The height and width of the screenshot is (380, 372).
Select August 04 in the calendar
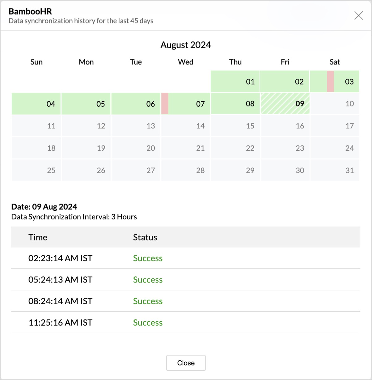pos(36,104)
